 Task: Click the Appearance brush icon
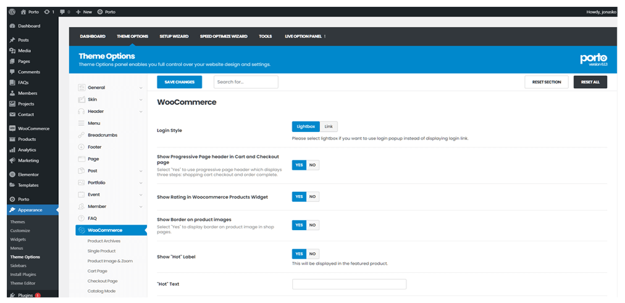(12, 210)
